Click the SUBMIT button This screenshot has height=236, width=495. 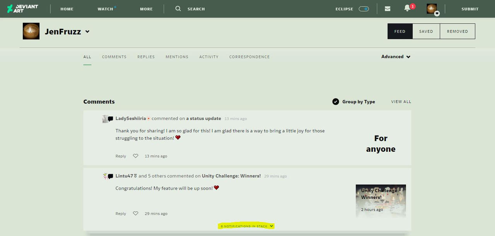pyautogui.click(x=470, y=8)
